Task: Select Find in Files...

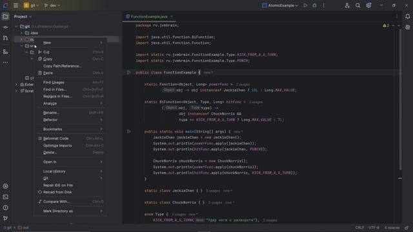Action: click(x=70, y=90)
